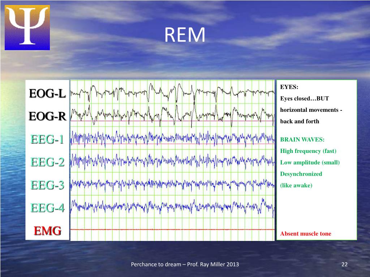Click the EEG-1 blue waveform trace
Viewport: 370px width, 277px height.
[172, 138]
